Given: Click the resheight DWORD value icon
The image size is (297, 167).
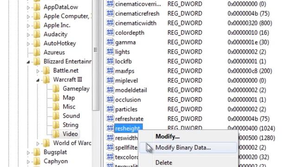Looking at the screenshot, I should pos(110,128).
